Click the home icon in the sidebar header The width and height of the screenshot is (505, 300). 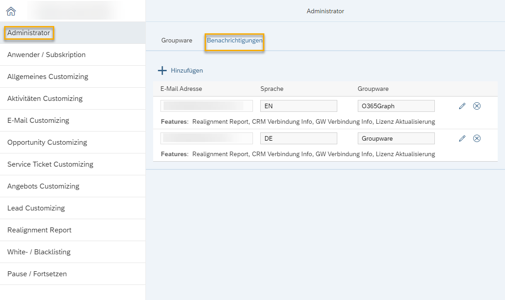tap(11, 11)
